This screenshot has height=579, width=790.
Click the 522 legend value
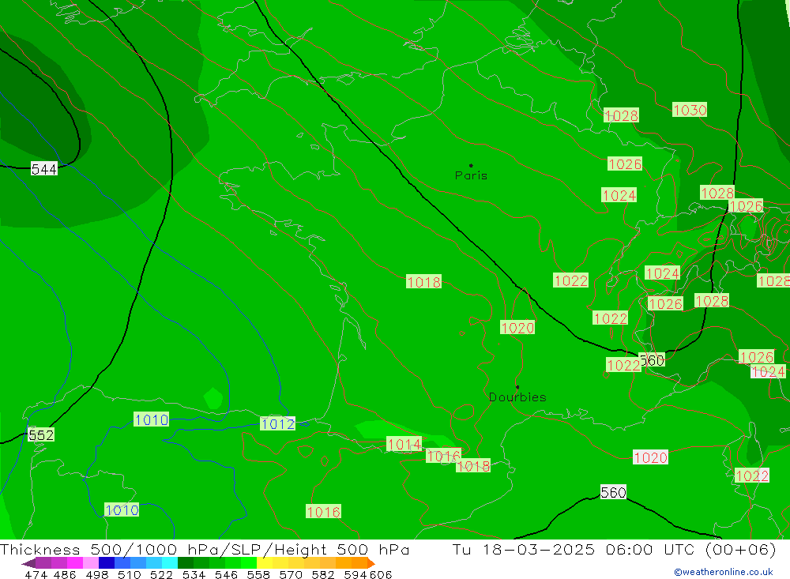(161, 574)
